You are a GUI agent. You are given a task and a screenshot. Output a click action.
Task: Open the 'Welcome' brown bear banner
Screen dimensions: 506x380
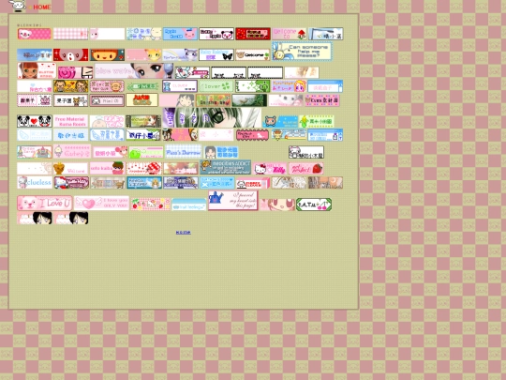(253, 55)
